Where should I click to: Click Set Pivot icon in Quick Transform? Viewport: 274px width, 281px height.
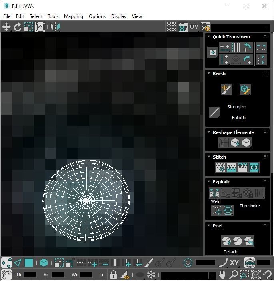[x=213, y=52]
